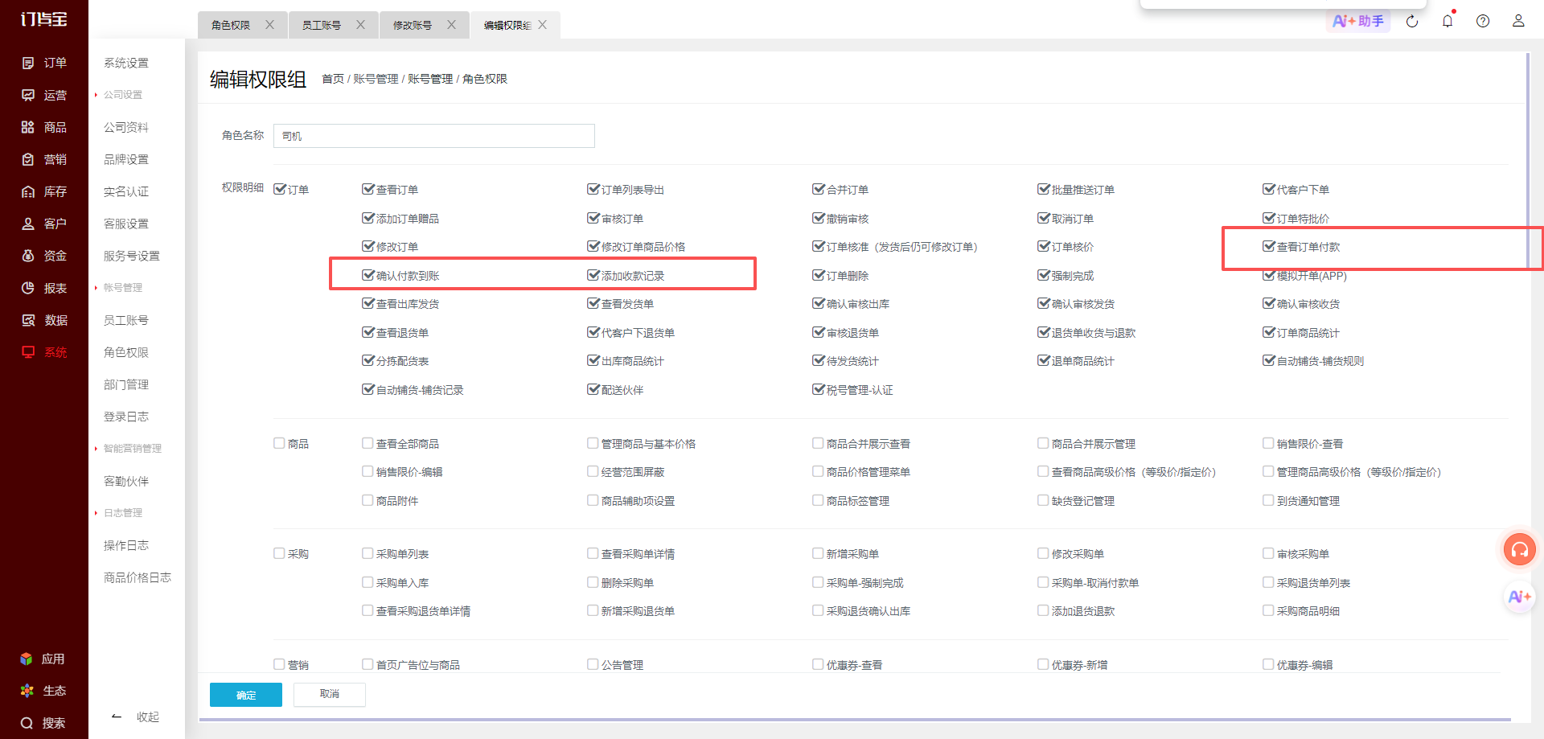Switch to the 员工账号 tab
The image size is (1544, 739).
(322, 25)
